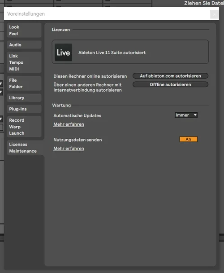Switch to the Audio preferences tab

24,45
